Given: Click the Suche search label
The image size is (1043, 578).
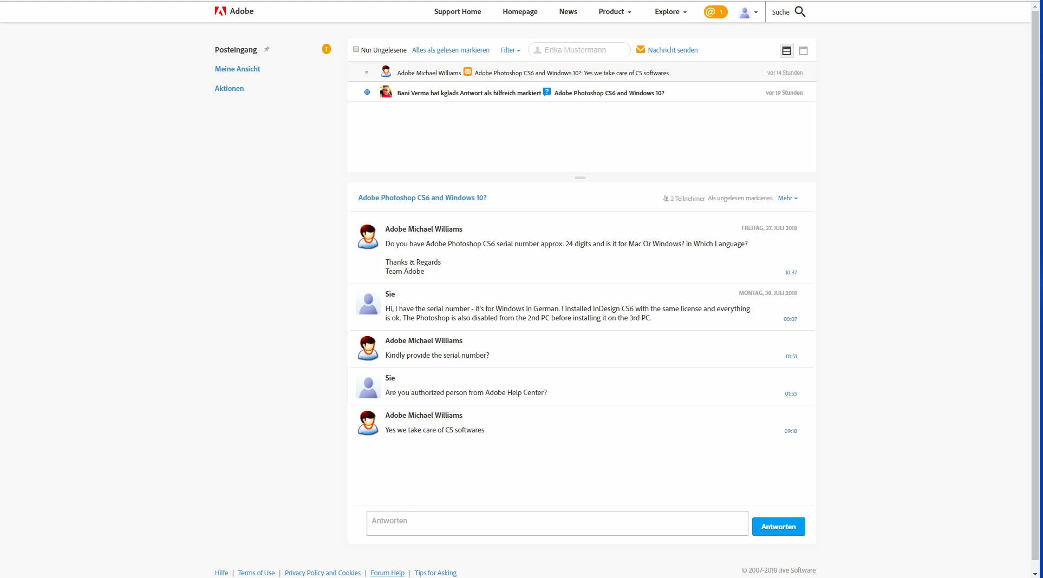Looking at the screenshot, I should pos(780,12).
